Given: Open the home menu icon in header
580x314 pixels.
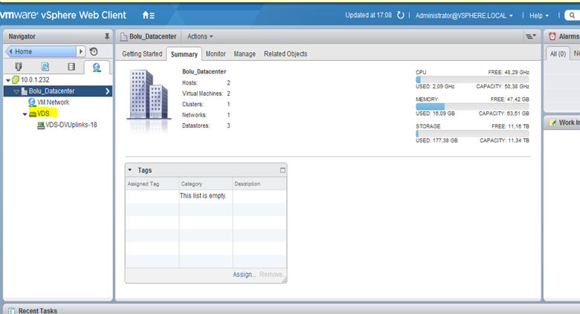Looking at the screenshot, I should [148, 15].
